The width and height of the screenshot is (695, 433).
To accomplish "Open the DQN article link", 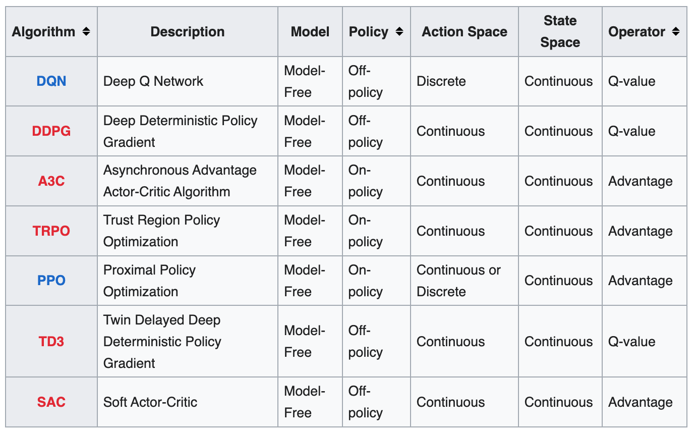I will (51, 81).
